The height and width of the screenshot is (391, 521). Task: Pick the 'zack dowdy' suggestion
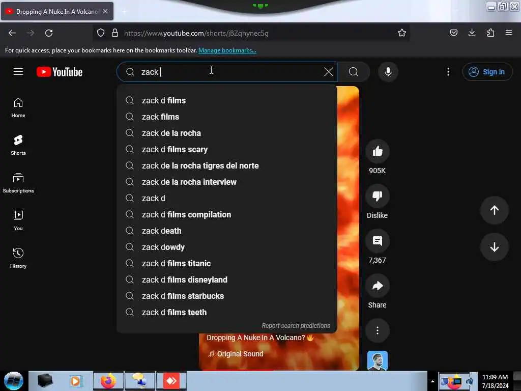click(226, 247)
